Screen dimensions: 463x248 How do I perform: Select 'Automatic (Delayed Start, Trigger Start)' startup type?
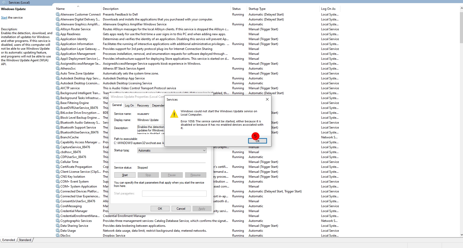click(x=275, y=191)
